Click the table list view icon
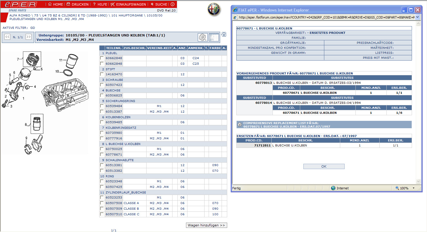 click(214, 37)
